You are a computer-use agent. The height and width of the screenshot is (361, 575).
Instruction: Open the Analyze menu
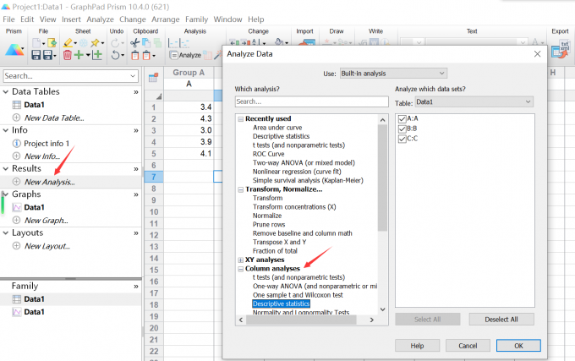click(x=100, y=19)
